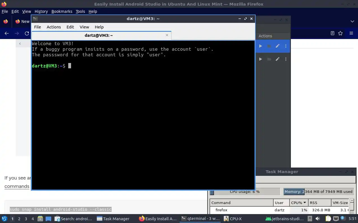Open the application launcher menu icon
The image size is (358, 223).
pos(4,219)
